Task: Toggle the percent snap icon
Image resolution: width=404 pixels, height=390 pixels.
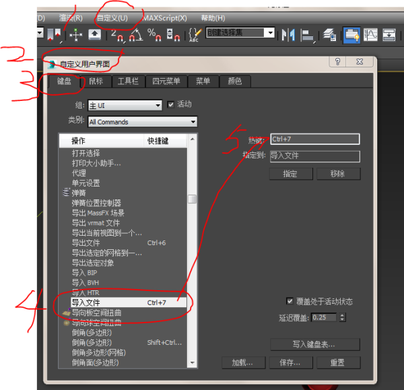Action: click(x=154, y=35)
